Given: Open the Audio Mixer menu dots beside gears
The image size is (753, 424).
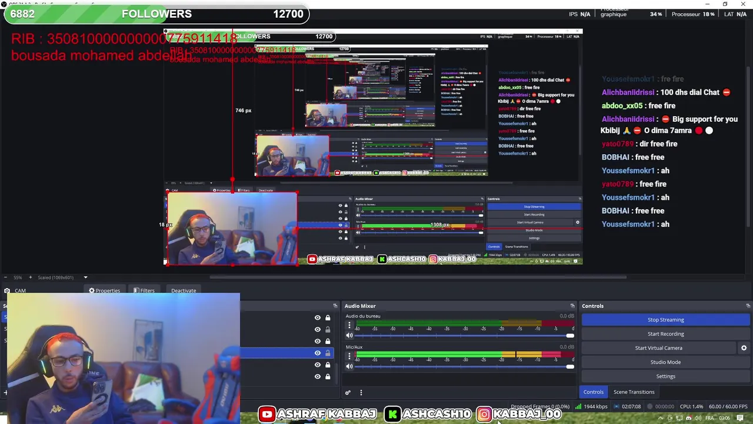Looking at the screenshot, I should pyautogui.click(x=361, y=392).
